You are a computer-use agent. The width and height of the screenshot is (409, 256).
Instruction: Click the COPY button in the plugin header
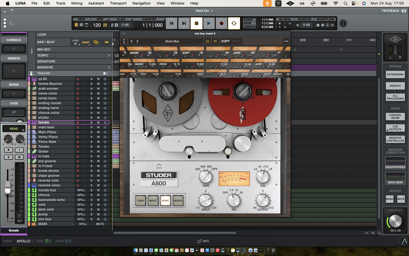click(x=225, y=41)
